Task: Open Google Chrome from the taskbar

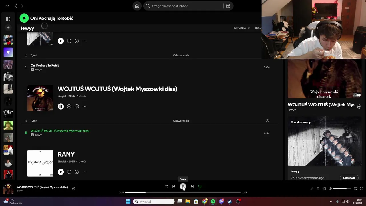Action: [x=204, y=201]
